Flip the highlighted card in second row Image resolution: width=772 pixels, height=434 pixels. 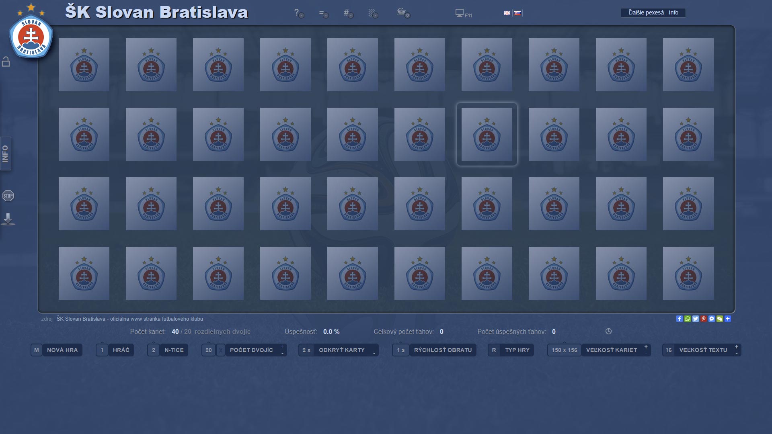[x=487, y=134]
